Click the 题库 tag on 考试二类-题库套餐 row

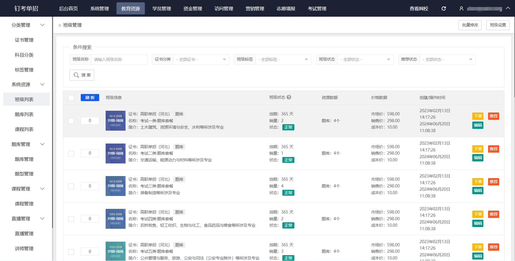coord(179,147)
